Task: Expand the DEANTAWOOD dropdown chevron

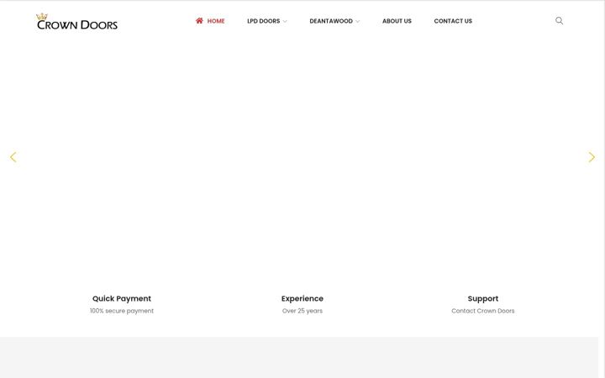Action: (x=357, y=22)
